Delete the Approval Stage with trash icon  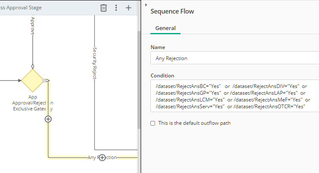click(103, 8)
